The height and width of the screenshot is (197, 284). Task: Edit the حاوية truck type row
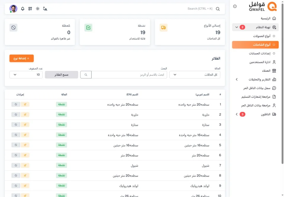coord(25,115)
